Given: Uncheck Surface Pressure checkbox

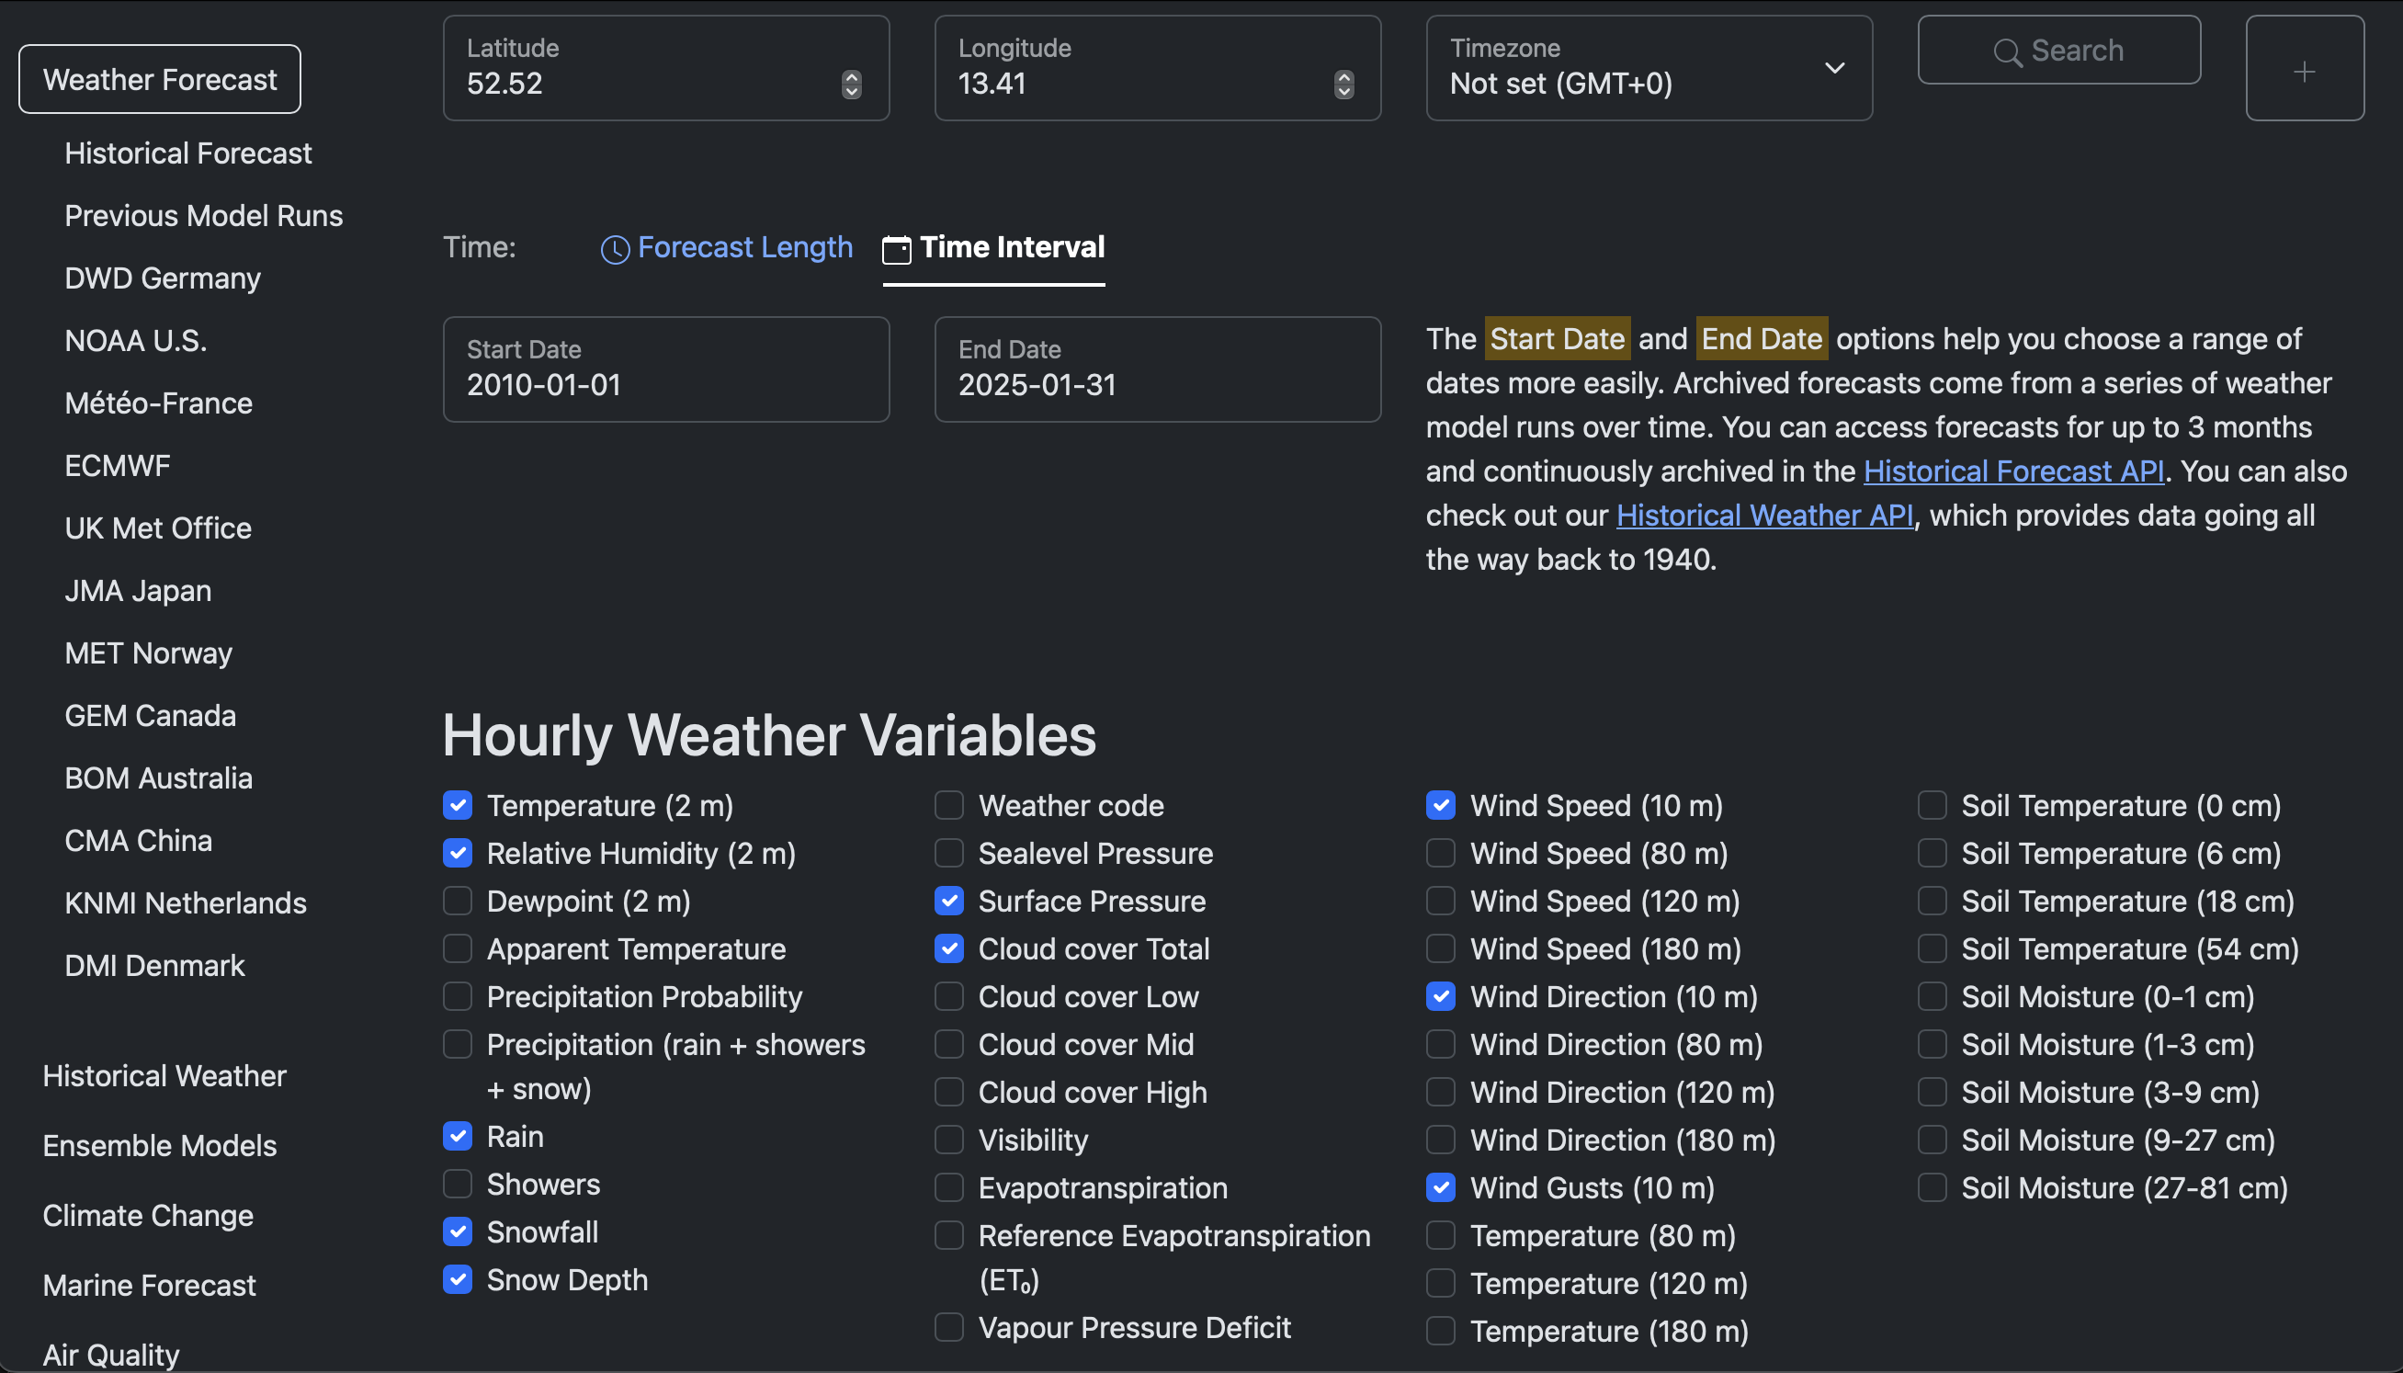Looking at the screenshot, I should coord(949,901).
